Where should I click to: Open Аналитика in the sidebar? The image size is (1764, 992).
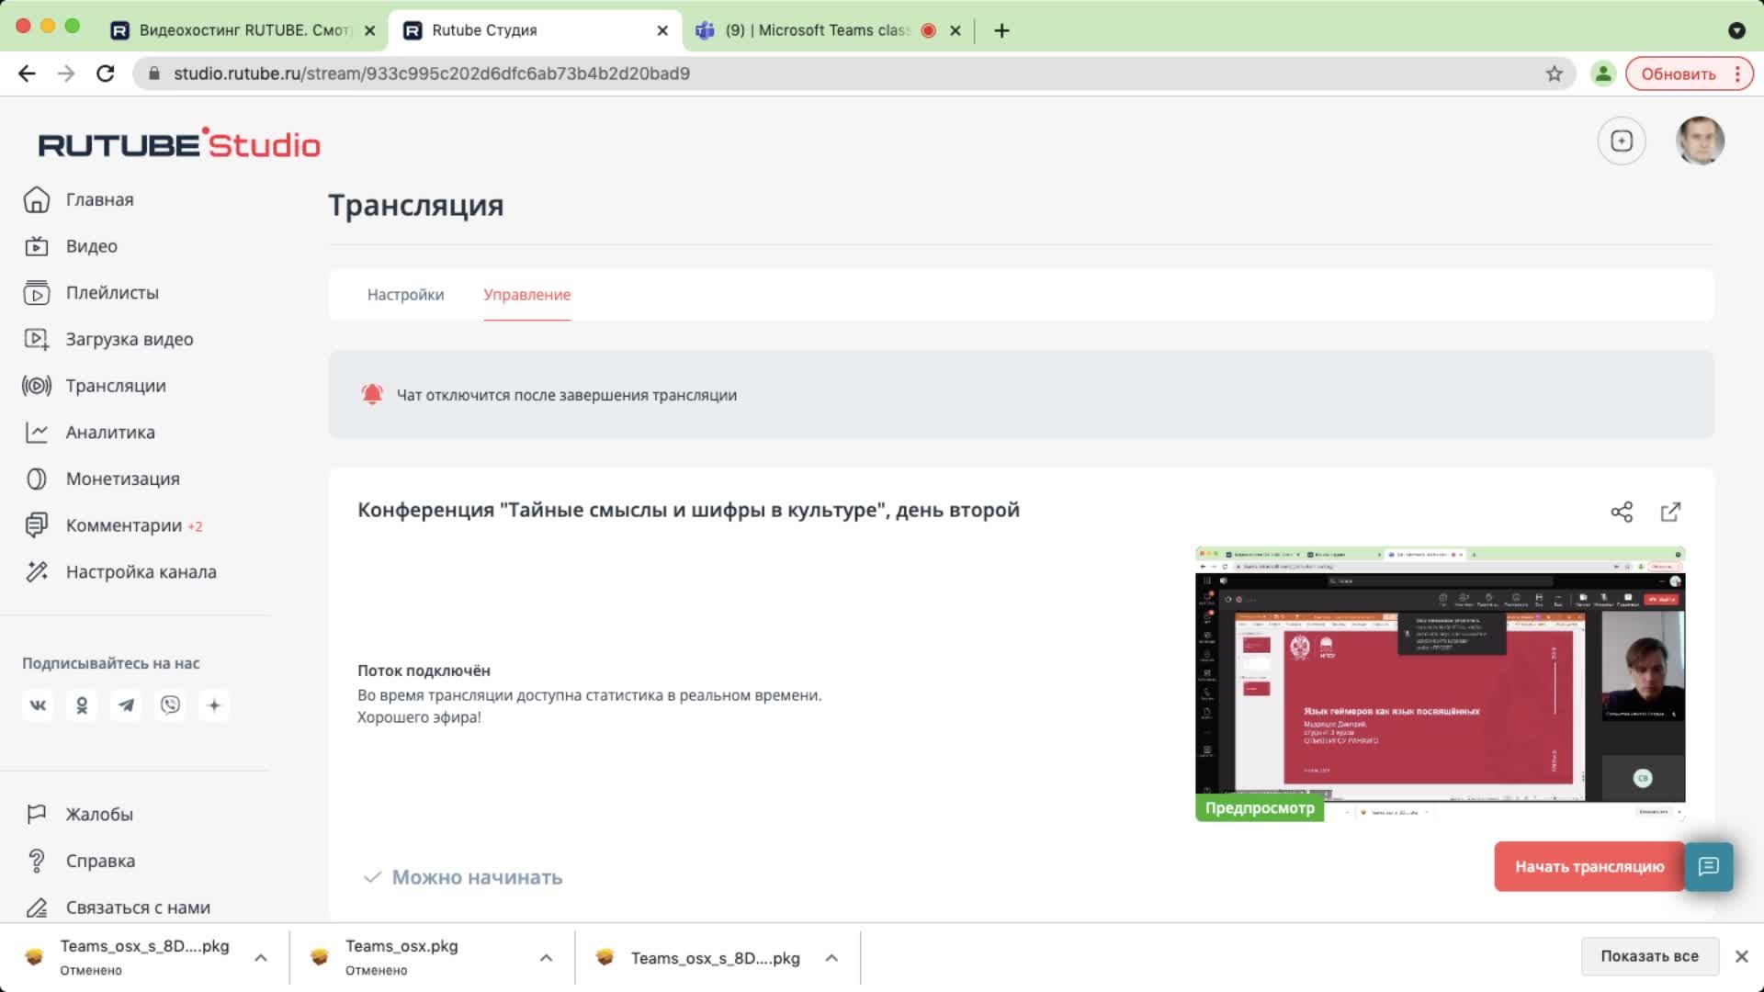coord(110,433)
